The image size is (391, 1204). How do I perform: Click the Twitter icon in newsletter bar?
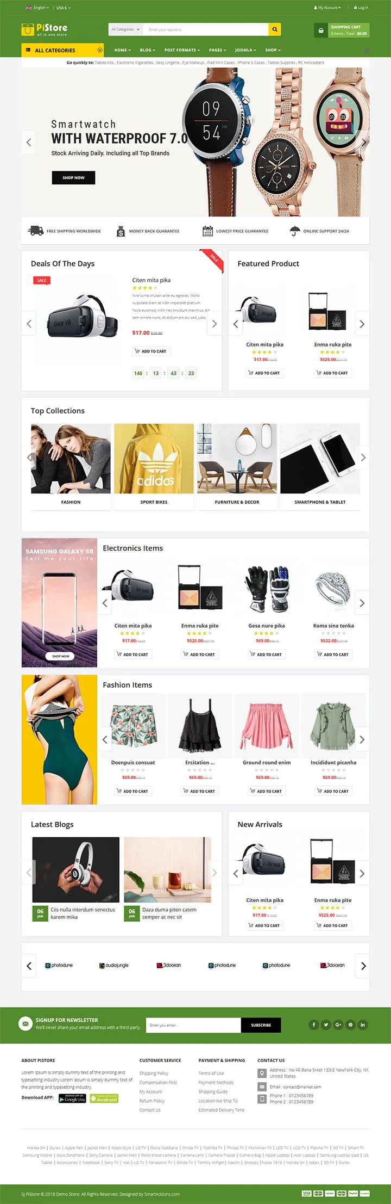click(326, 1024)
